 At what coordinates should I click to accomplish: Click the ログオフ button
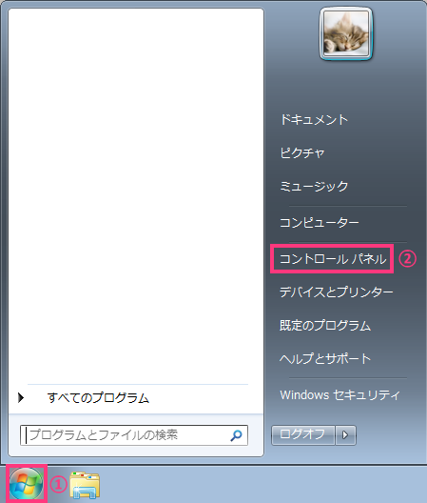click(303, 435)
